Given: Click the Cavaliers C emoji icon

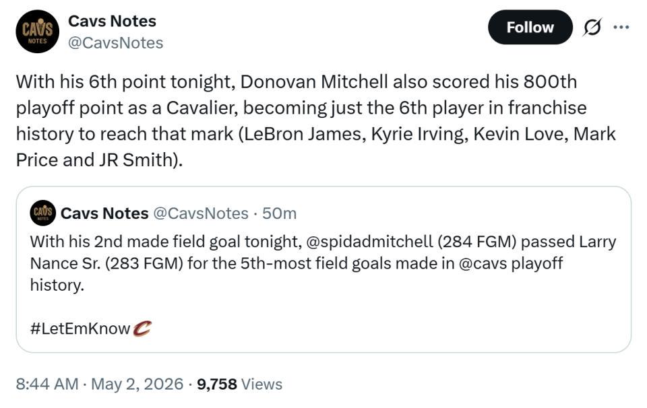Looking at the screenshot, I should (142, 329).
